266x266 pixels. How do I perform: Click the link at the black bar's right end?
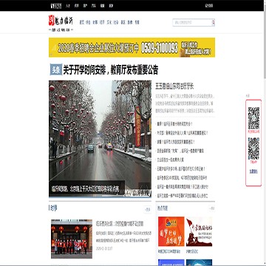pos(209,6)
